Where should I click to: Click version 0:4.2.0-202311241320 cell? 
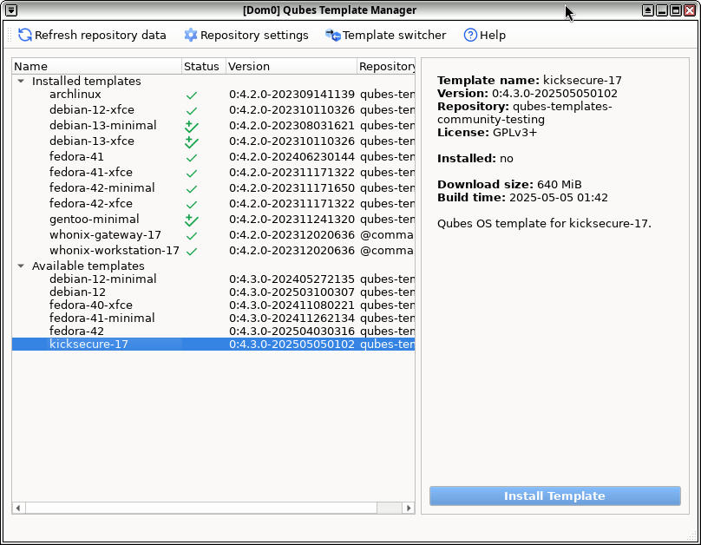coord(292,220)
